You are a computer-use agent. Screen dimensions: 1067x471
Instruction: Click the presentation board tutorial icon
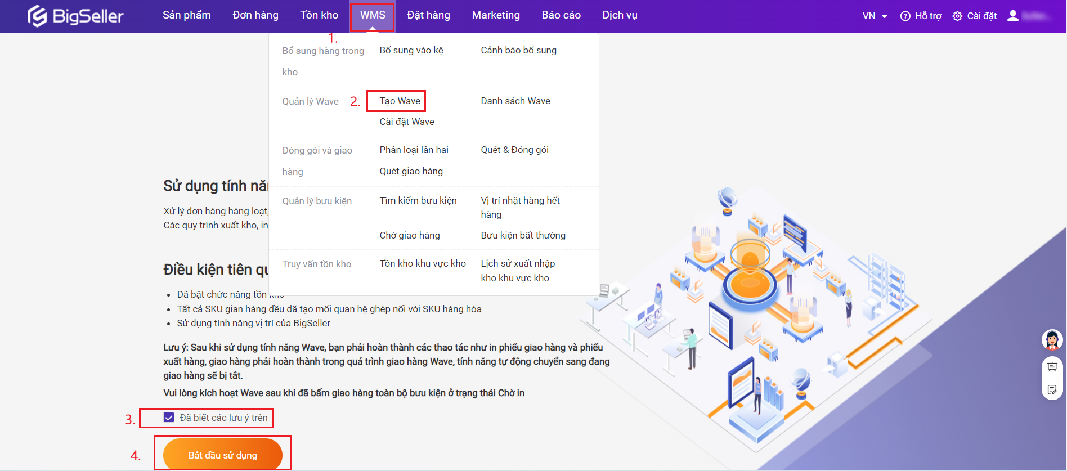(x=1052, y=367)
